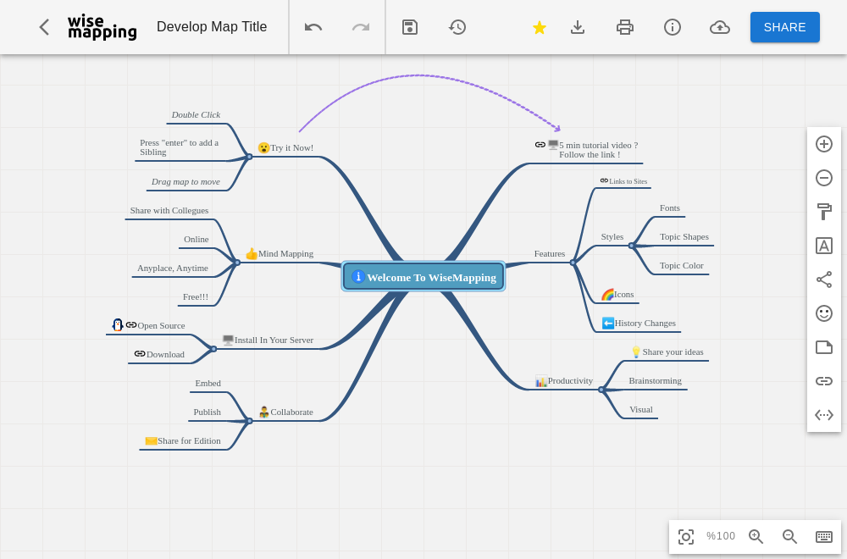Select the 'Topic Shapes' topic

point(684,236)
